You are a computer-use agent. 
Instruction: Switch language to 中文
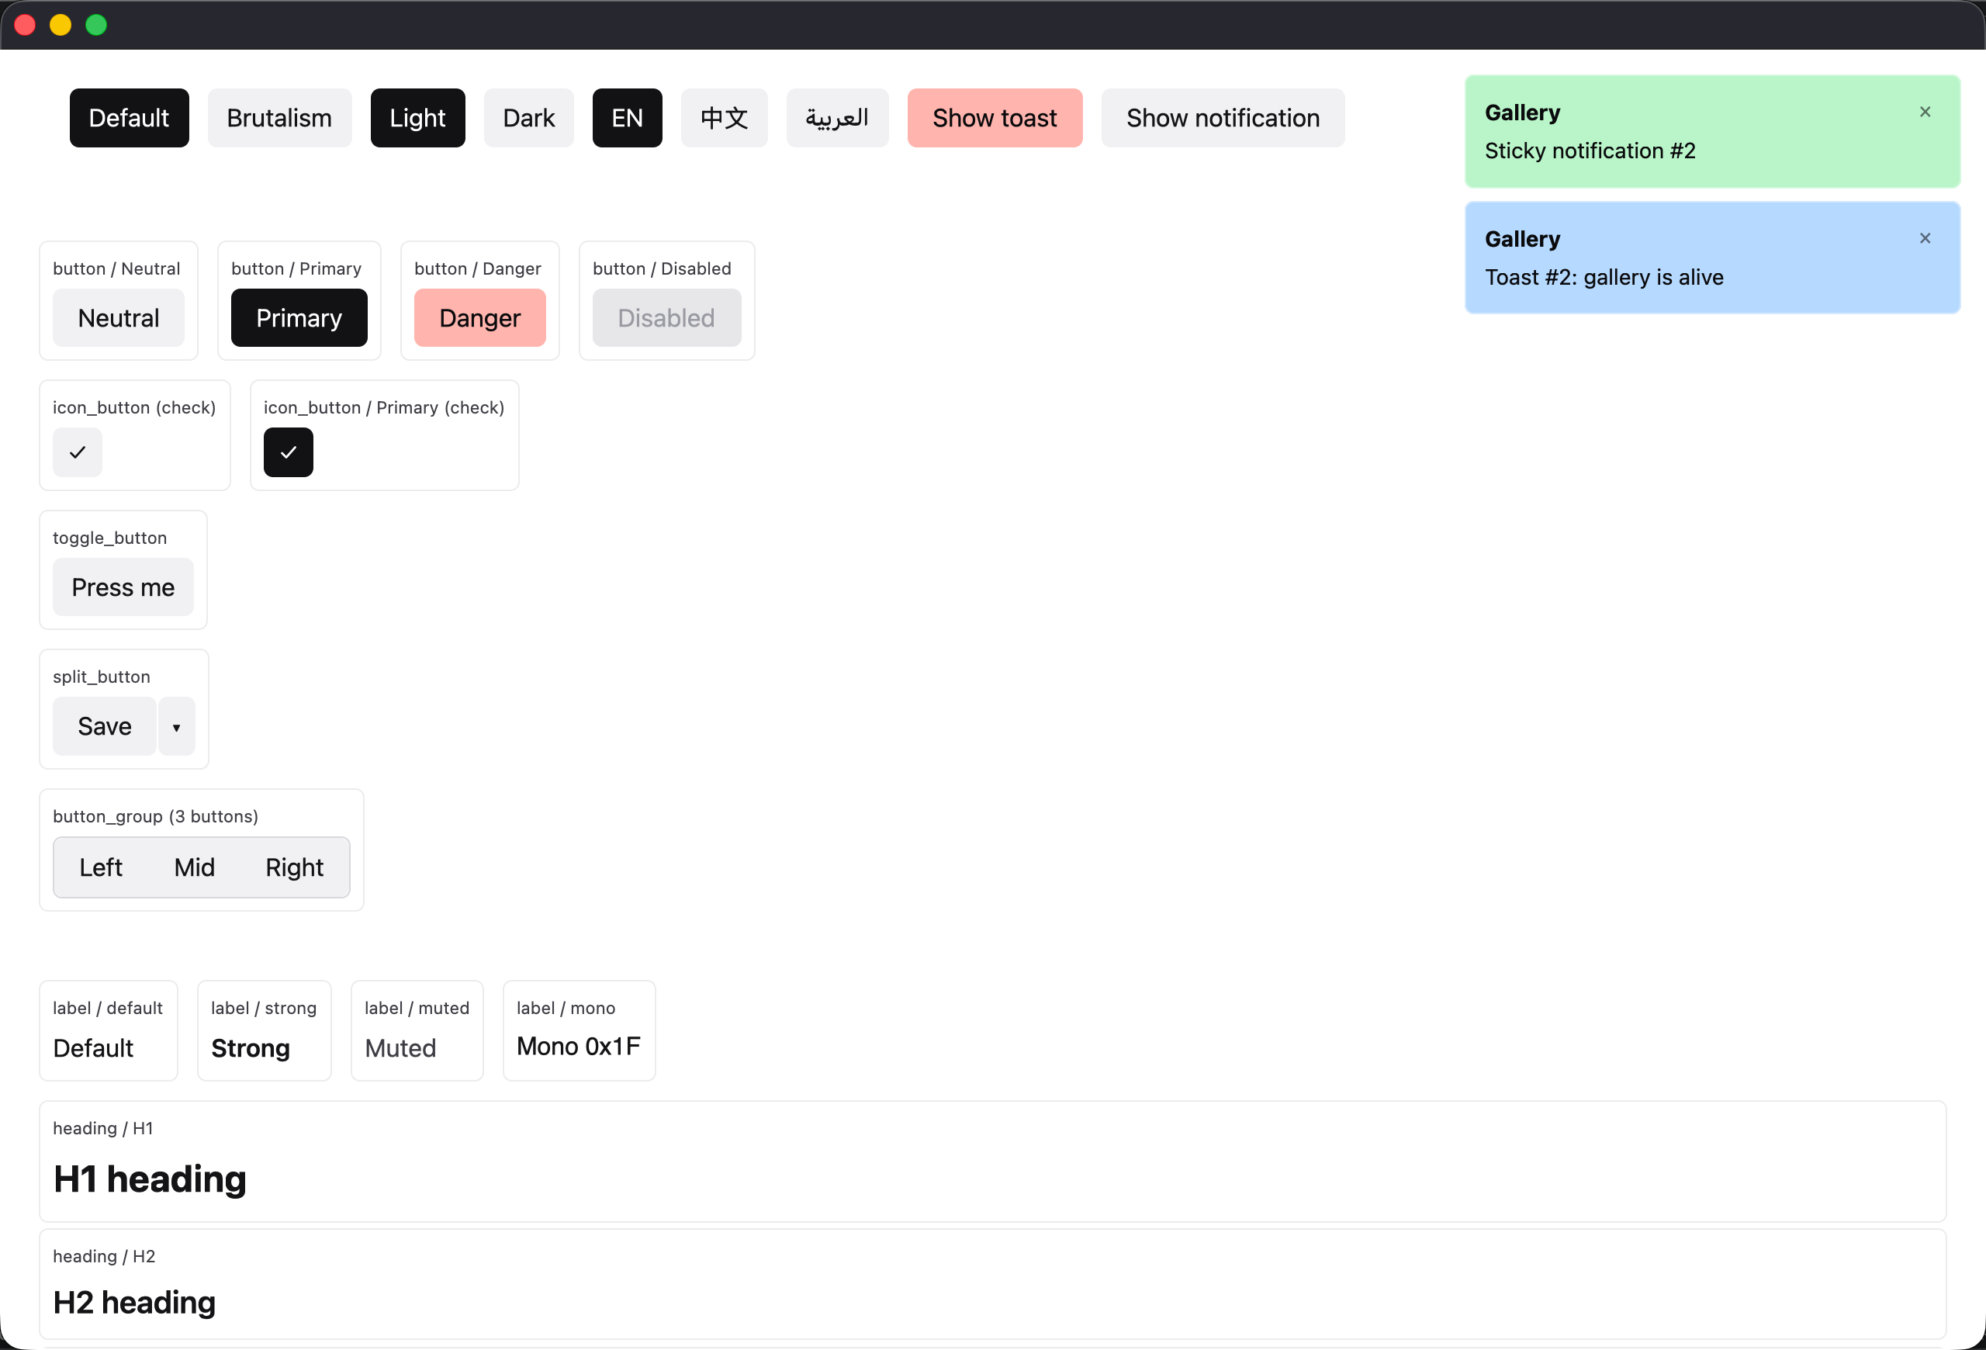coord(724,118)
